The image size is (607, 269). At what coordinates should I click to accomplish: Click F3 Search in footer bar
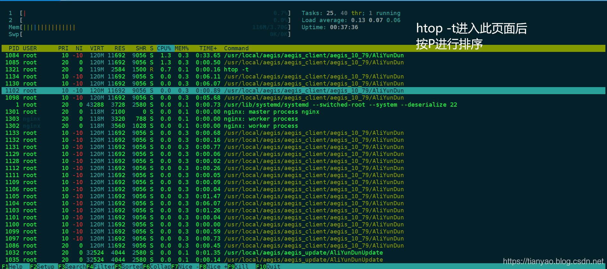pos(72,266)
